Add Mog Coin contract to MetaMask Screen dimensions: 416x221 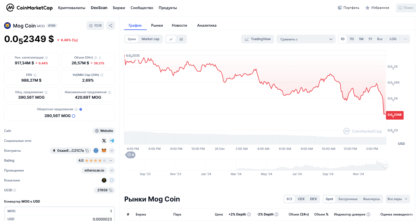point(104,151)
